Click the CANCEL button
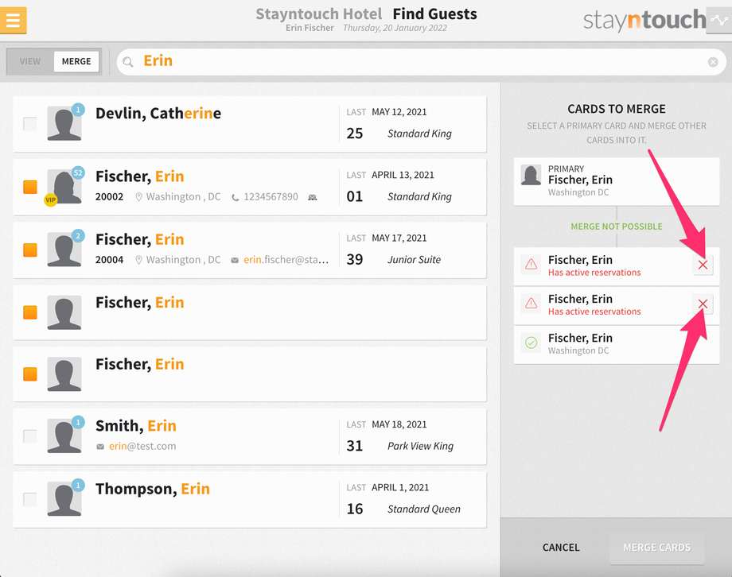Image resolution: width=732 pixels, height=577 pixels. [x=561, y=548]
